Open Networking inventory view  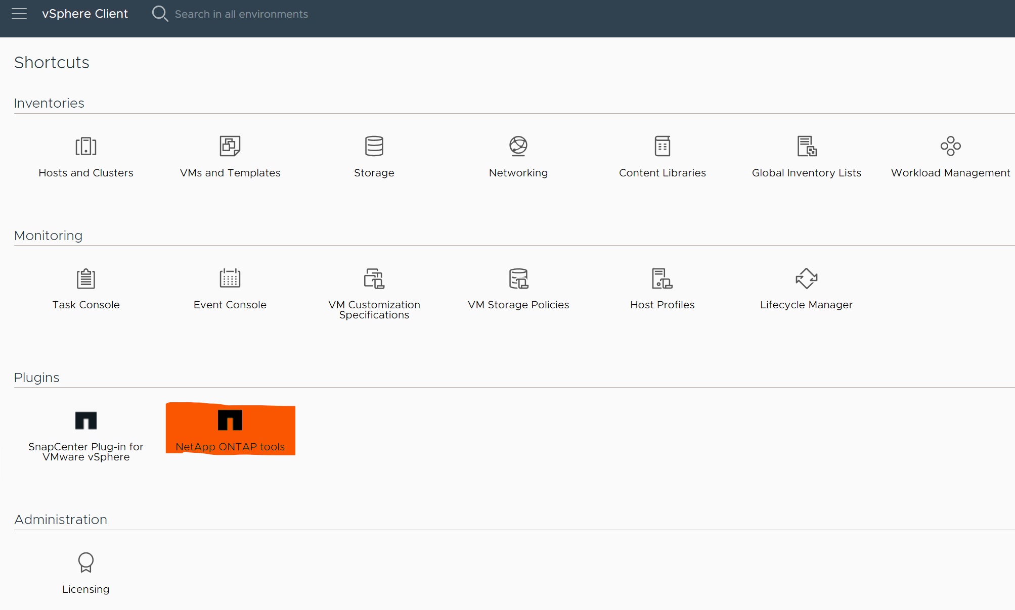[518, 155]
